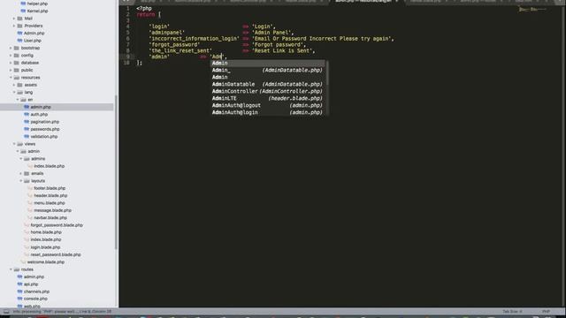Image resolution: width=566 pixels, height=318 pixels.
Task: Click the 'inccorrect_information_login' key in code
Action: [x=195, y=39]
